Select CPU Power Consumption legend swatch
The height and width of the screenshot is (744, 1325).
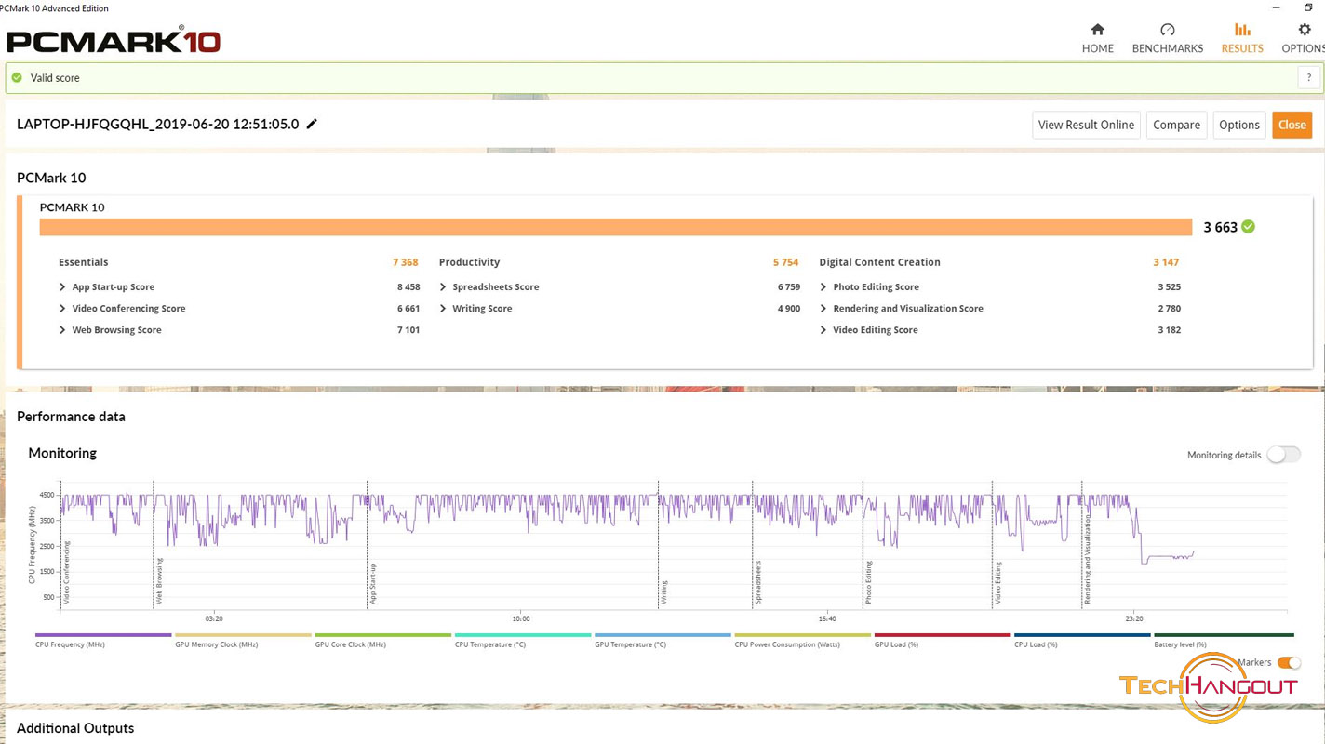pos(802,635)
